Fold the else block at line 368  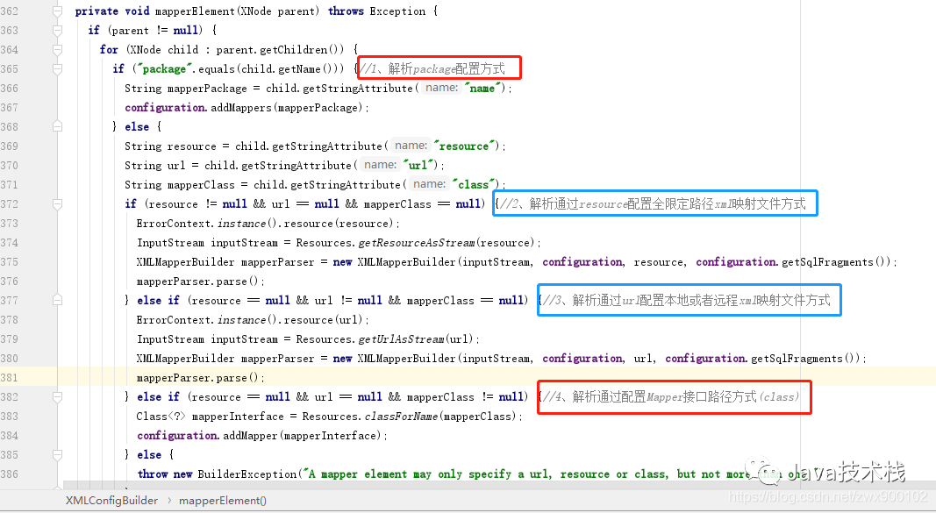point(57,126)
